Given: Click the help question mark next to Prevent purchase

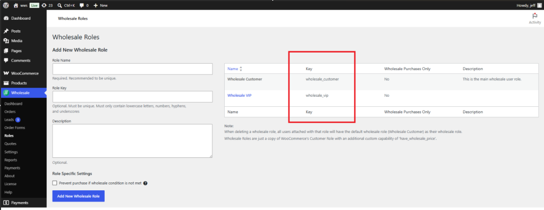Looking at the screenshot, I should 146,183.
